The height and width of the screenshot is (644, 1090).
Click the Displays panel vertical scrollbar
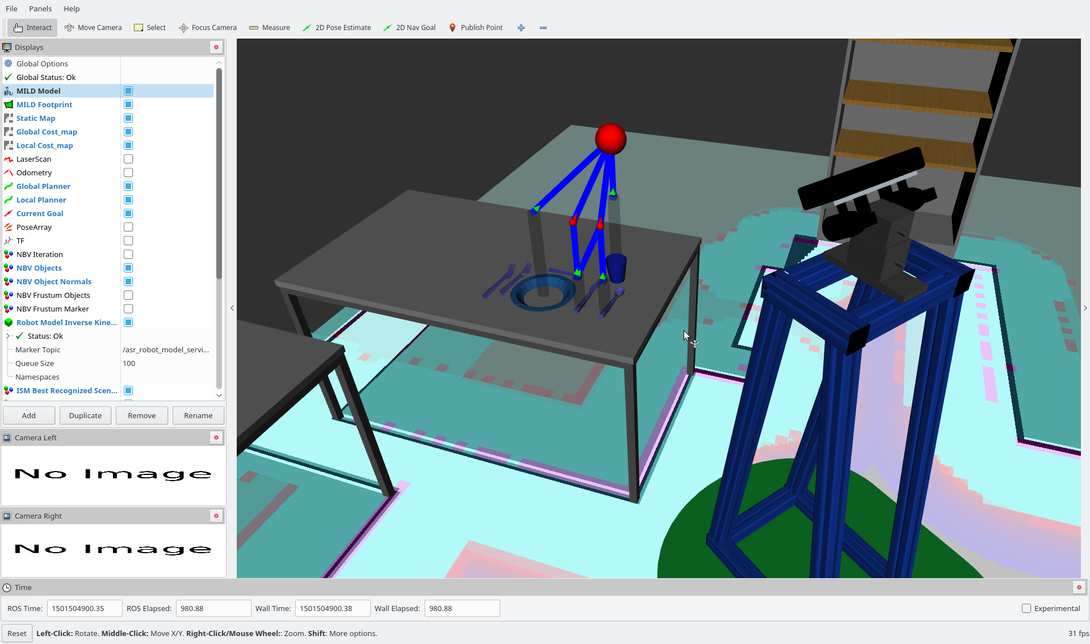coord(219,170)
